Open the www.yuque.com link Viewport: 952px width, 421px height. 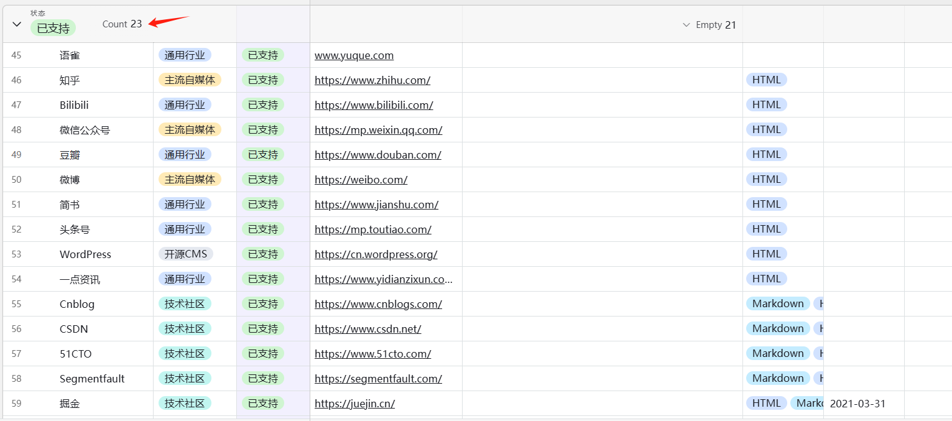click(x=354, y=55)
